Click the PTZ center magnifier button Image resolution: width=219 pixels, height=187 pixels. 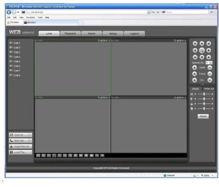(202, 50)
